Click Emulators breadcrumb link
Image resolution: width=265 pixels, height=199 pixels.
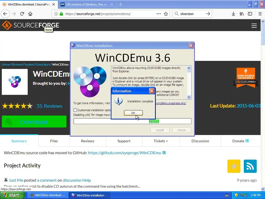pyautogui.click(x=43, y=65)
